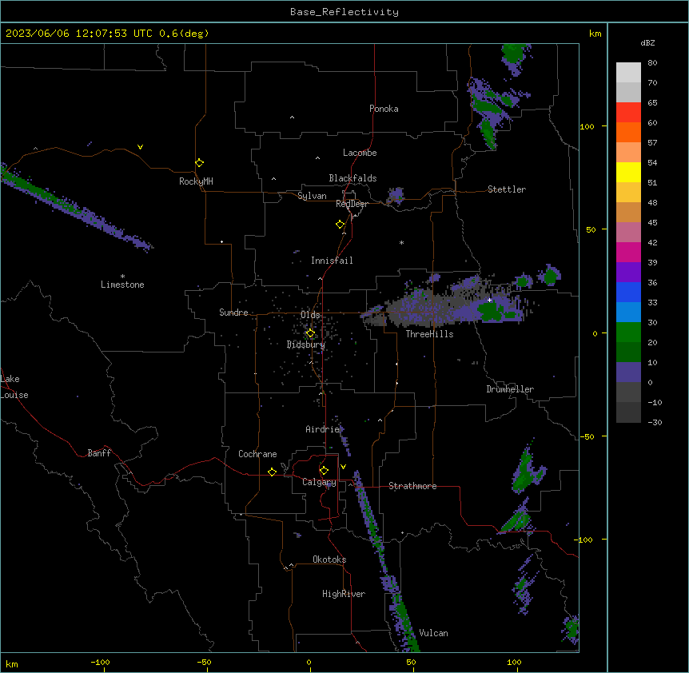The height and width of the screenshot is (673, 689).
Task: Click the 100 tick on the right axis
Action: point(587,126)
